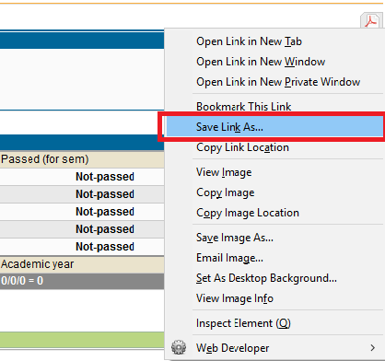Click the 0/0/0 = 0 value
Screen dimensions: 385x361
coord(22,281)
